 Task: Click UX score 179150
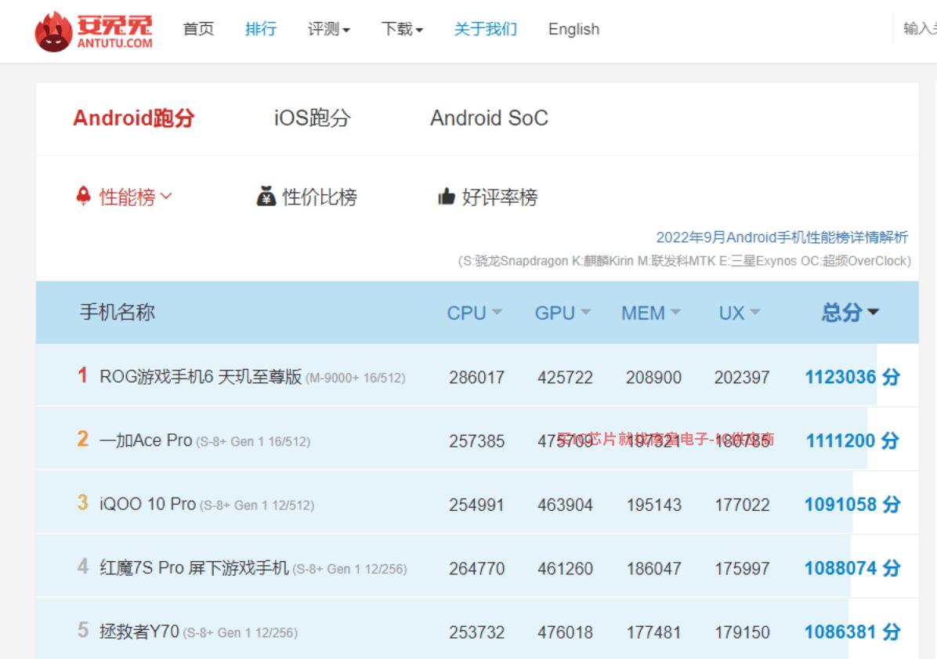742,632
